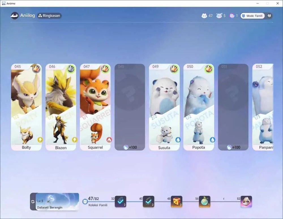Select the Lv.5 Dataran Berangin region card

pyautogui.click(x=57, y=201)
